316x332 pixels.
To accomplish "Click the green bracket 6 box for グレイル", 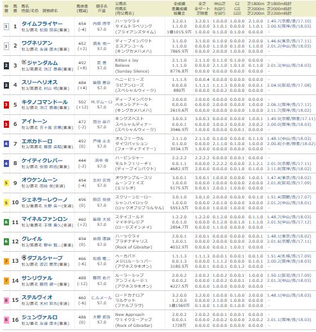I will pyautogui.click(x=6, y=241).
